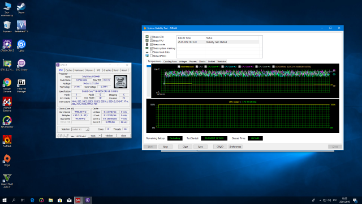Open the This PC desktop icon
Image resolution: width=362 pixels, height=204 pixels.
coord(7,9)
